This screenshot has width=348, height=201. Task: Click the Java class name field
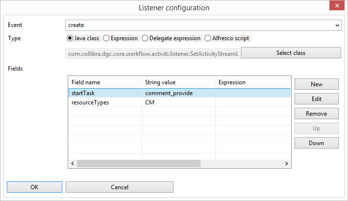pos(153,54)
